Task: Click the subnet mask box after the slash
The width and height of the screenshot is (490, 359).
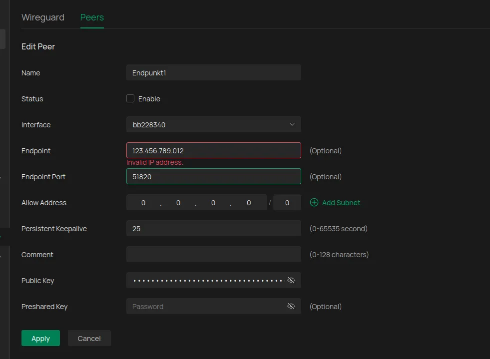Action: tap(287, 202)
